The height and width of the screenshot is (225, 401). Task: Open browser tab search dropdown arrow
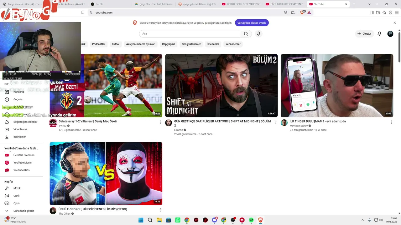[369, 4]
